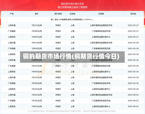This screenshot has height=114, width=145.
Task: Click 上海华通有色金属现货市场 in the 78515元/吨 row
Action: [x=101, y=25]
